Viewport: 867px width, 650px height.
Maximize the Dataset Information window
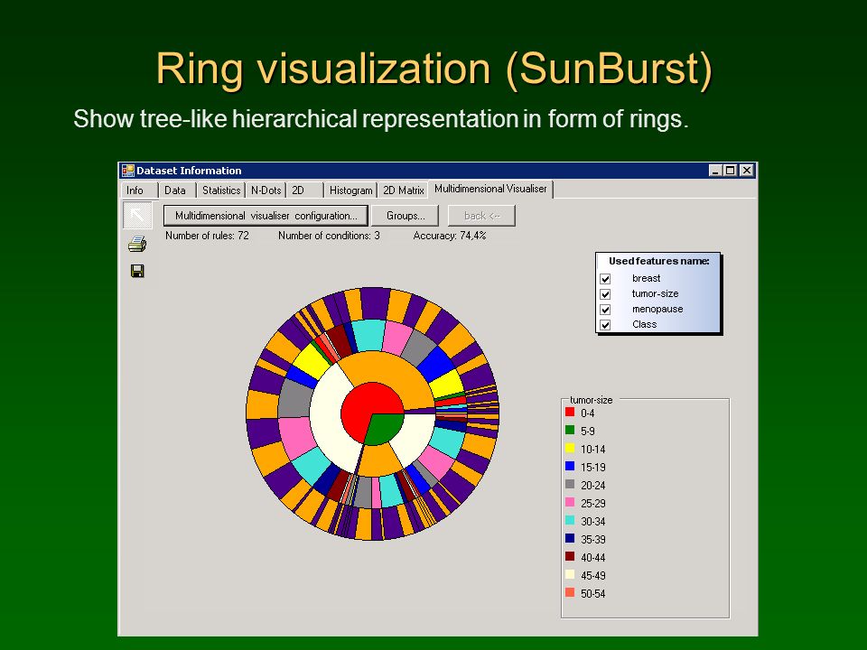coord(731,171)
